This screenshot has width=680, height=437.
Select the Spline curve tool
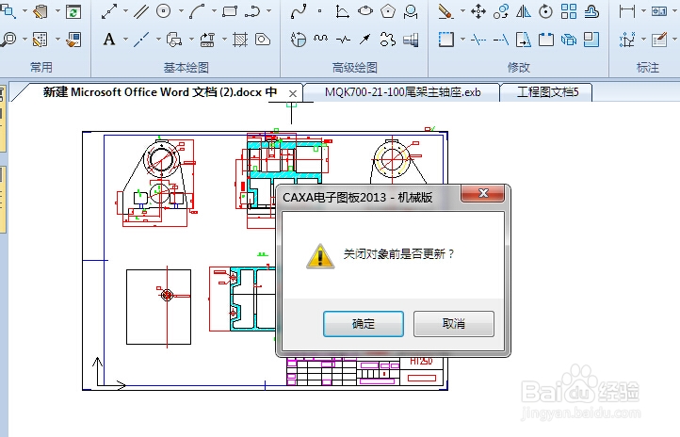[x=299, y=11]
